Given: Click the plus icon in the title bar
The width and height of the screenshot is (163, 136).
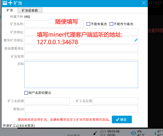Looking at the screenshot, I should pos(10,3).
